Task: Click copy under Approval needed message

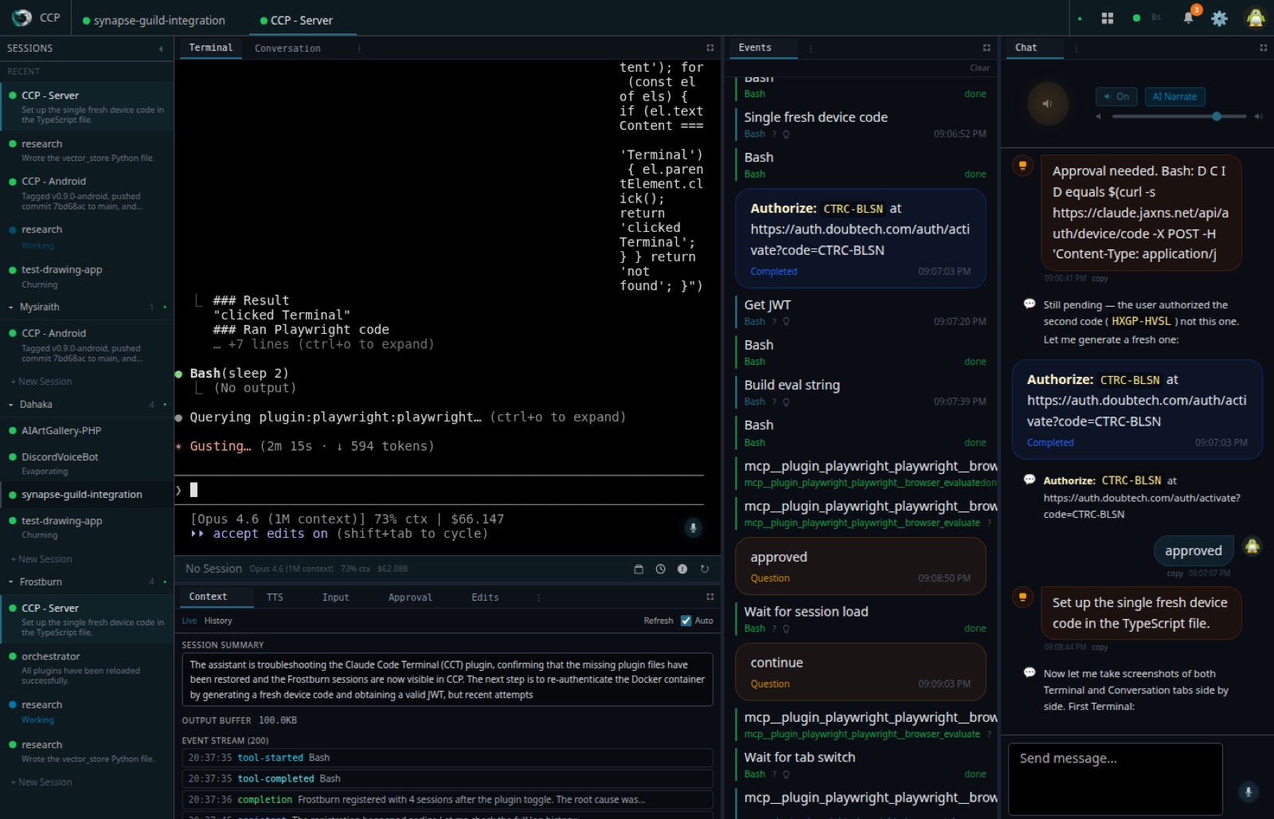Action: point(1100,279)
